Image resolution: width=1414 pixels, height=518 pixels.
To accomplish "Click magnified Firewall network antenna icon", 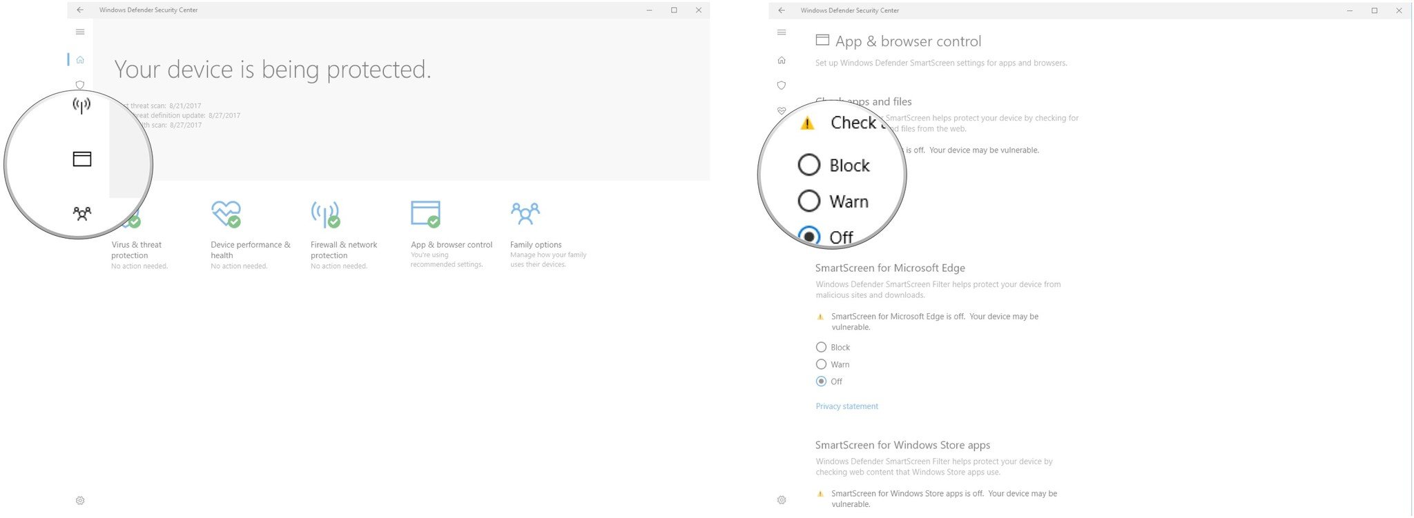I will coord(81,106).
